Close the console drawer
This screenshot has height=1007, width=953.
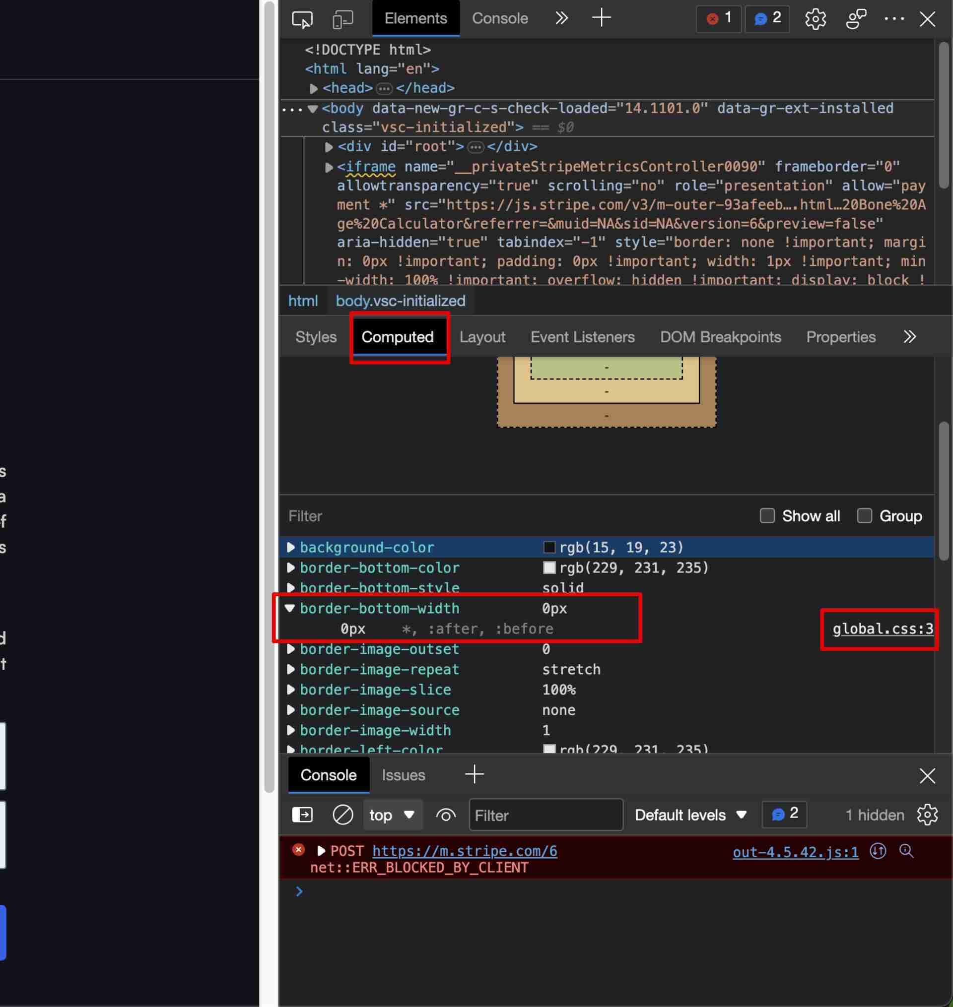(x=928, y=775)
